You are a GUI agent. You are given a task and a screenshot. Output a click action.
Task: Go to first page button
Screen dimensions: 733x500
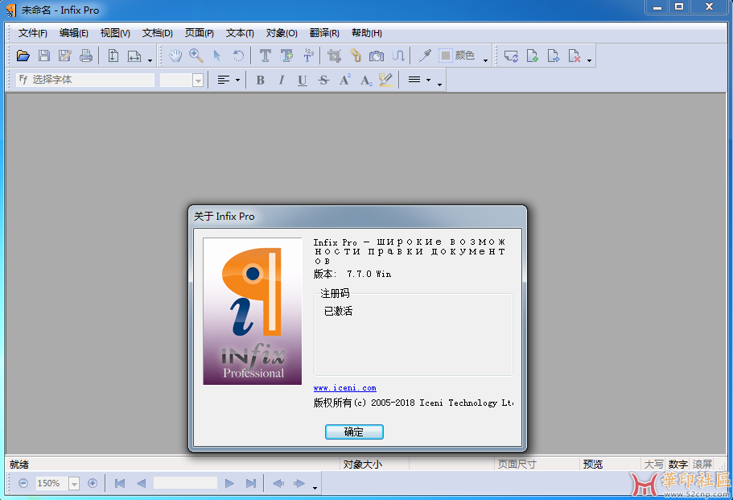pyautogui.click(x=120, y=483)
